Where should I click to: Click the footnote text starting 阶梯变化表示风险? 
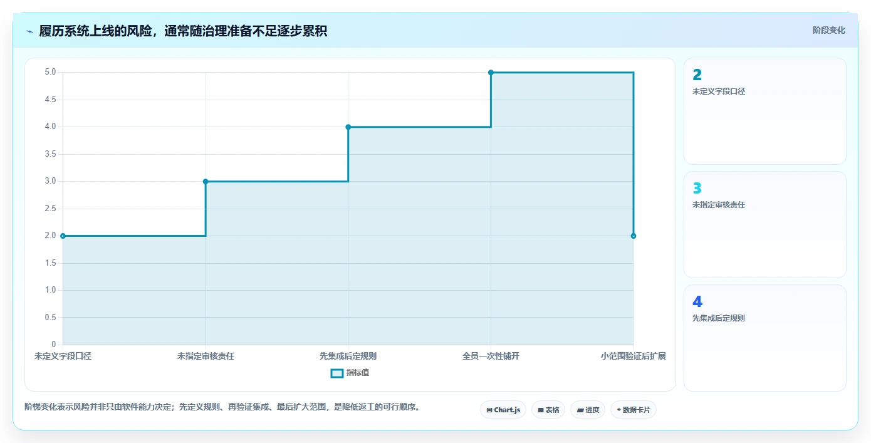[x=222, y=407]
